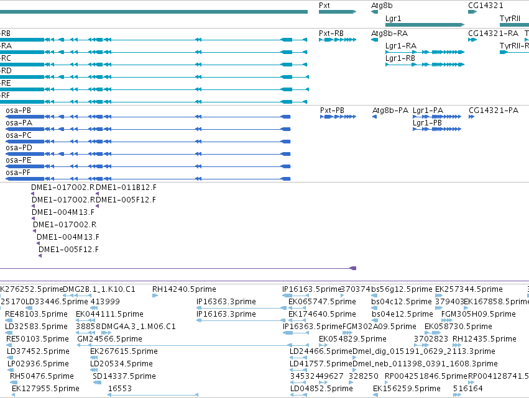Image resolution: width=529 pixels, height=398 pixels.
Task: Select EST LD32583.5prime
Action: [36, 327]
